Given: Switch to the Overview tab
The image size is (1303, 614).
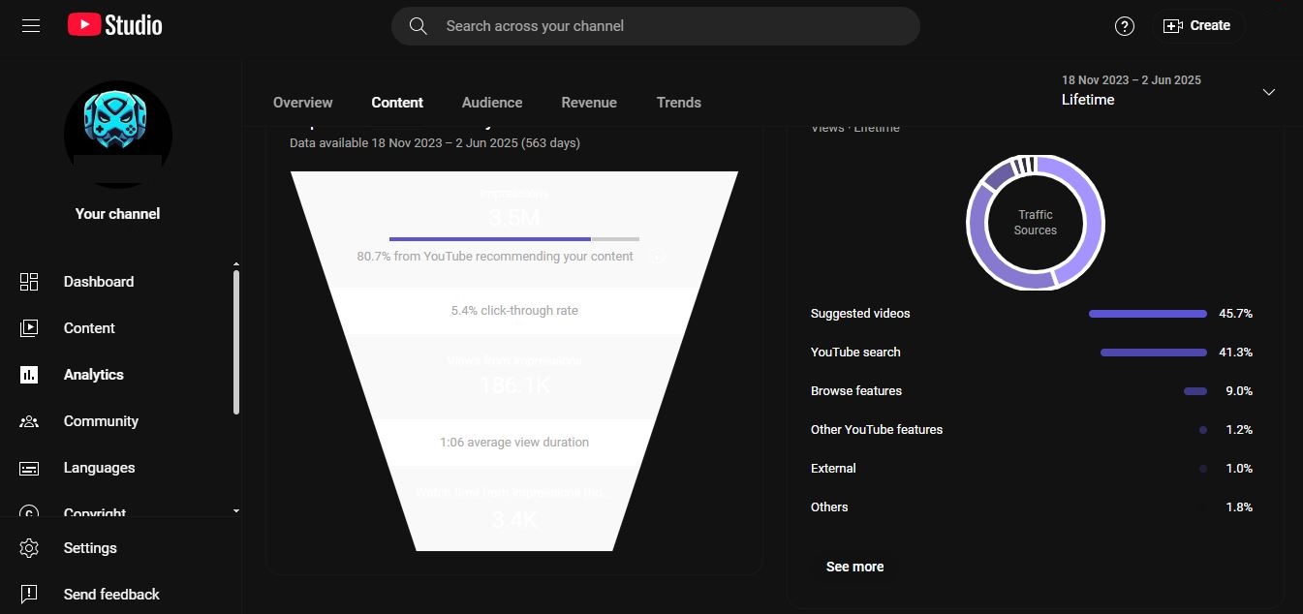Looking at the screenshot, I should 302,103.
